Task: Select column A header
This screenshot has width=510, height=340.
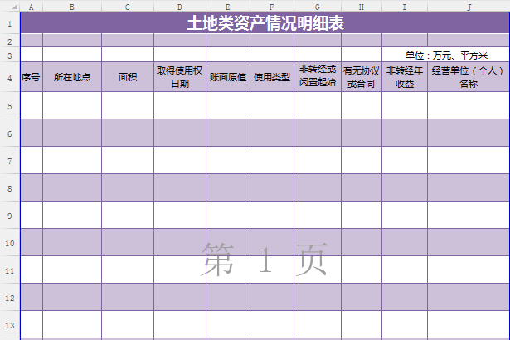Action: [31, 7]
